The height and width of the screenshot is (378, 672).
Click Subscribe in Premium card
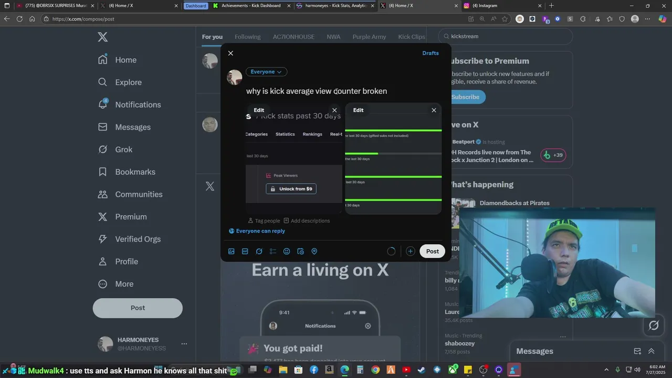click(465, 97)
